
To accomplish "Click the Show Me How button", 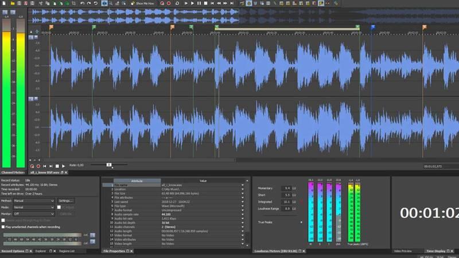I will pos(142,3).
